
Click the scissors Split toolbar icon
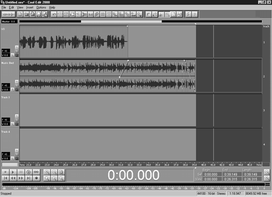click(x=78, y=14)
